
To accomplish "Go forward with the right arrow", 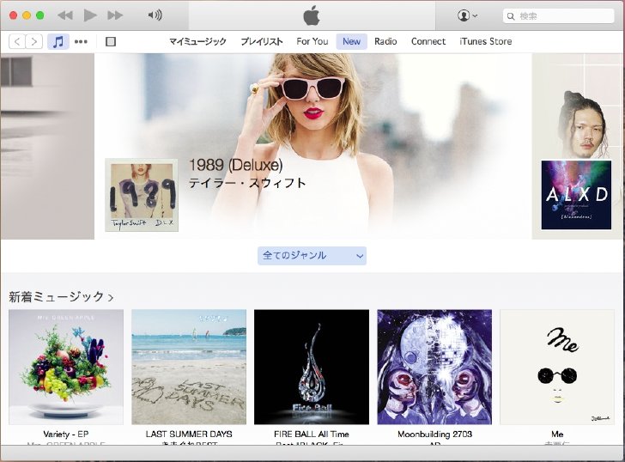I will pyautogui.click(x=34, y=41).
